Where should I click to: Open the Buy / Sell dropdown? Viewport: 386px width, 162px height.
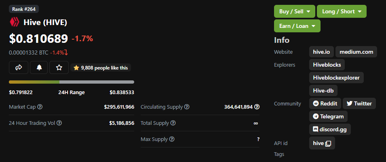[294, 11]
